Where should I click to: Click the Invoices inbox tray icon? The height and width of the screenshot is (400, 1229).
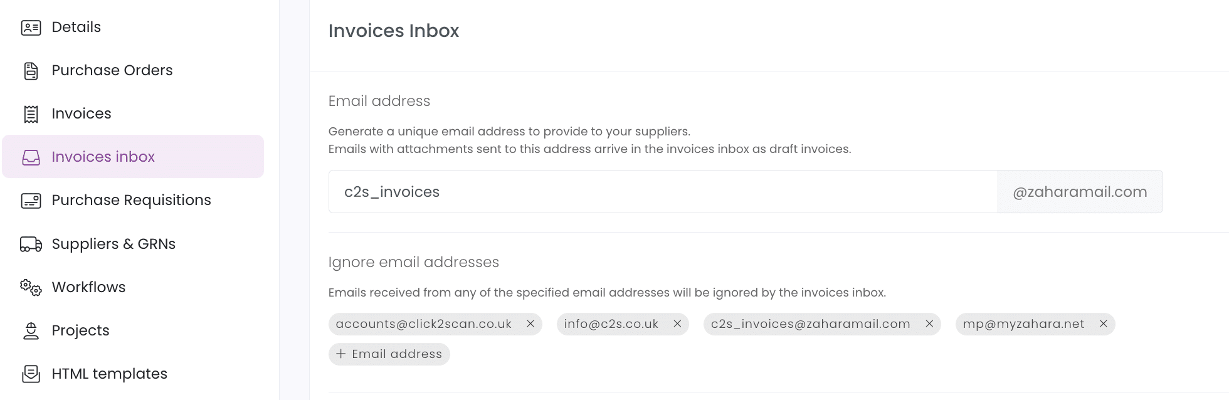tap(31, 157)
